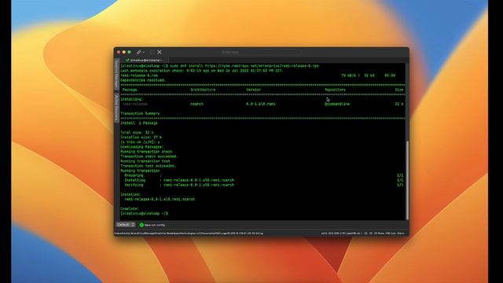Click the small rectangle icon beside X
Screen dimensions: 503x283
[152, 52]
